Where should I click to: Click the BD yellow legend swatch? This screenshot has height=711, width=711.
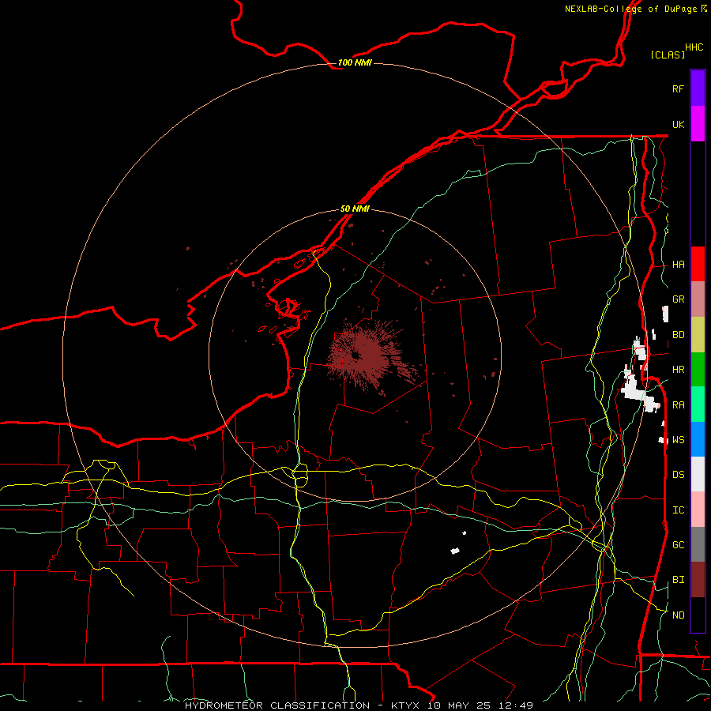coord(698,335)
